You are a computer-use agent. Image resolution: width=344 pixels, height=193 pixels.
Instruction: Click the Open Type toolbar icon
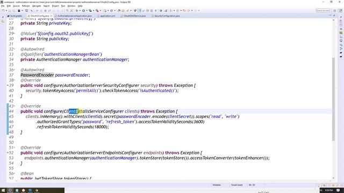click(119, 11)
